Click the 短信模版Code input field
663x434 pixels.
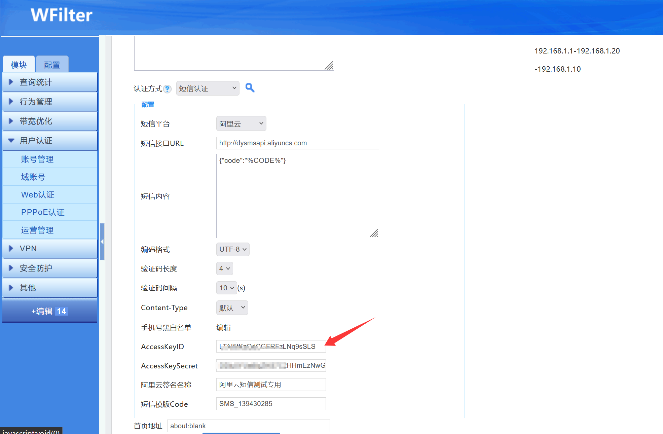[x=271, y=404]
